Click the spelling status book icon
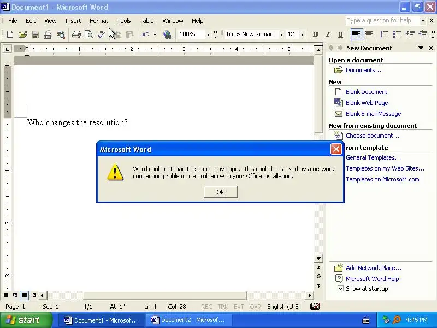 (x=315, y=307)
